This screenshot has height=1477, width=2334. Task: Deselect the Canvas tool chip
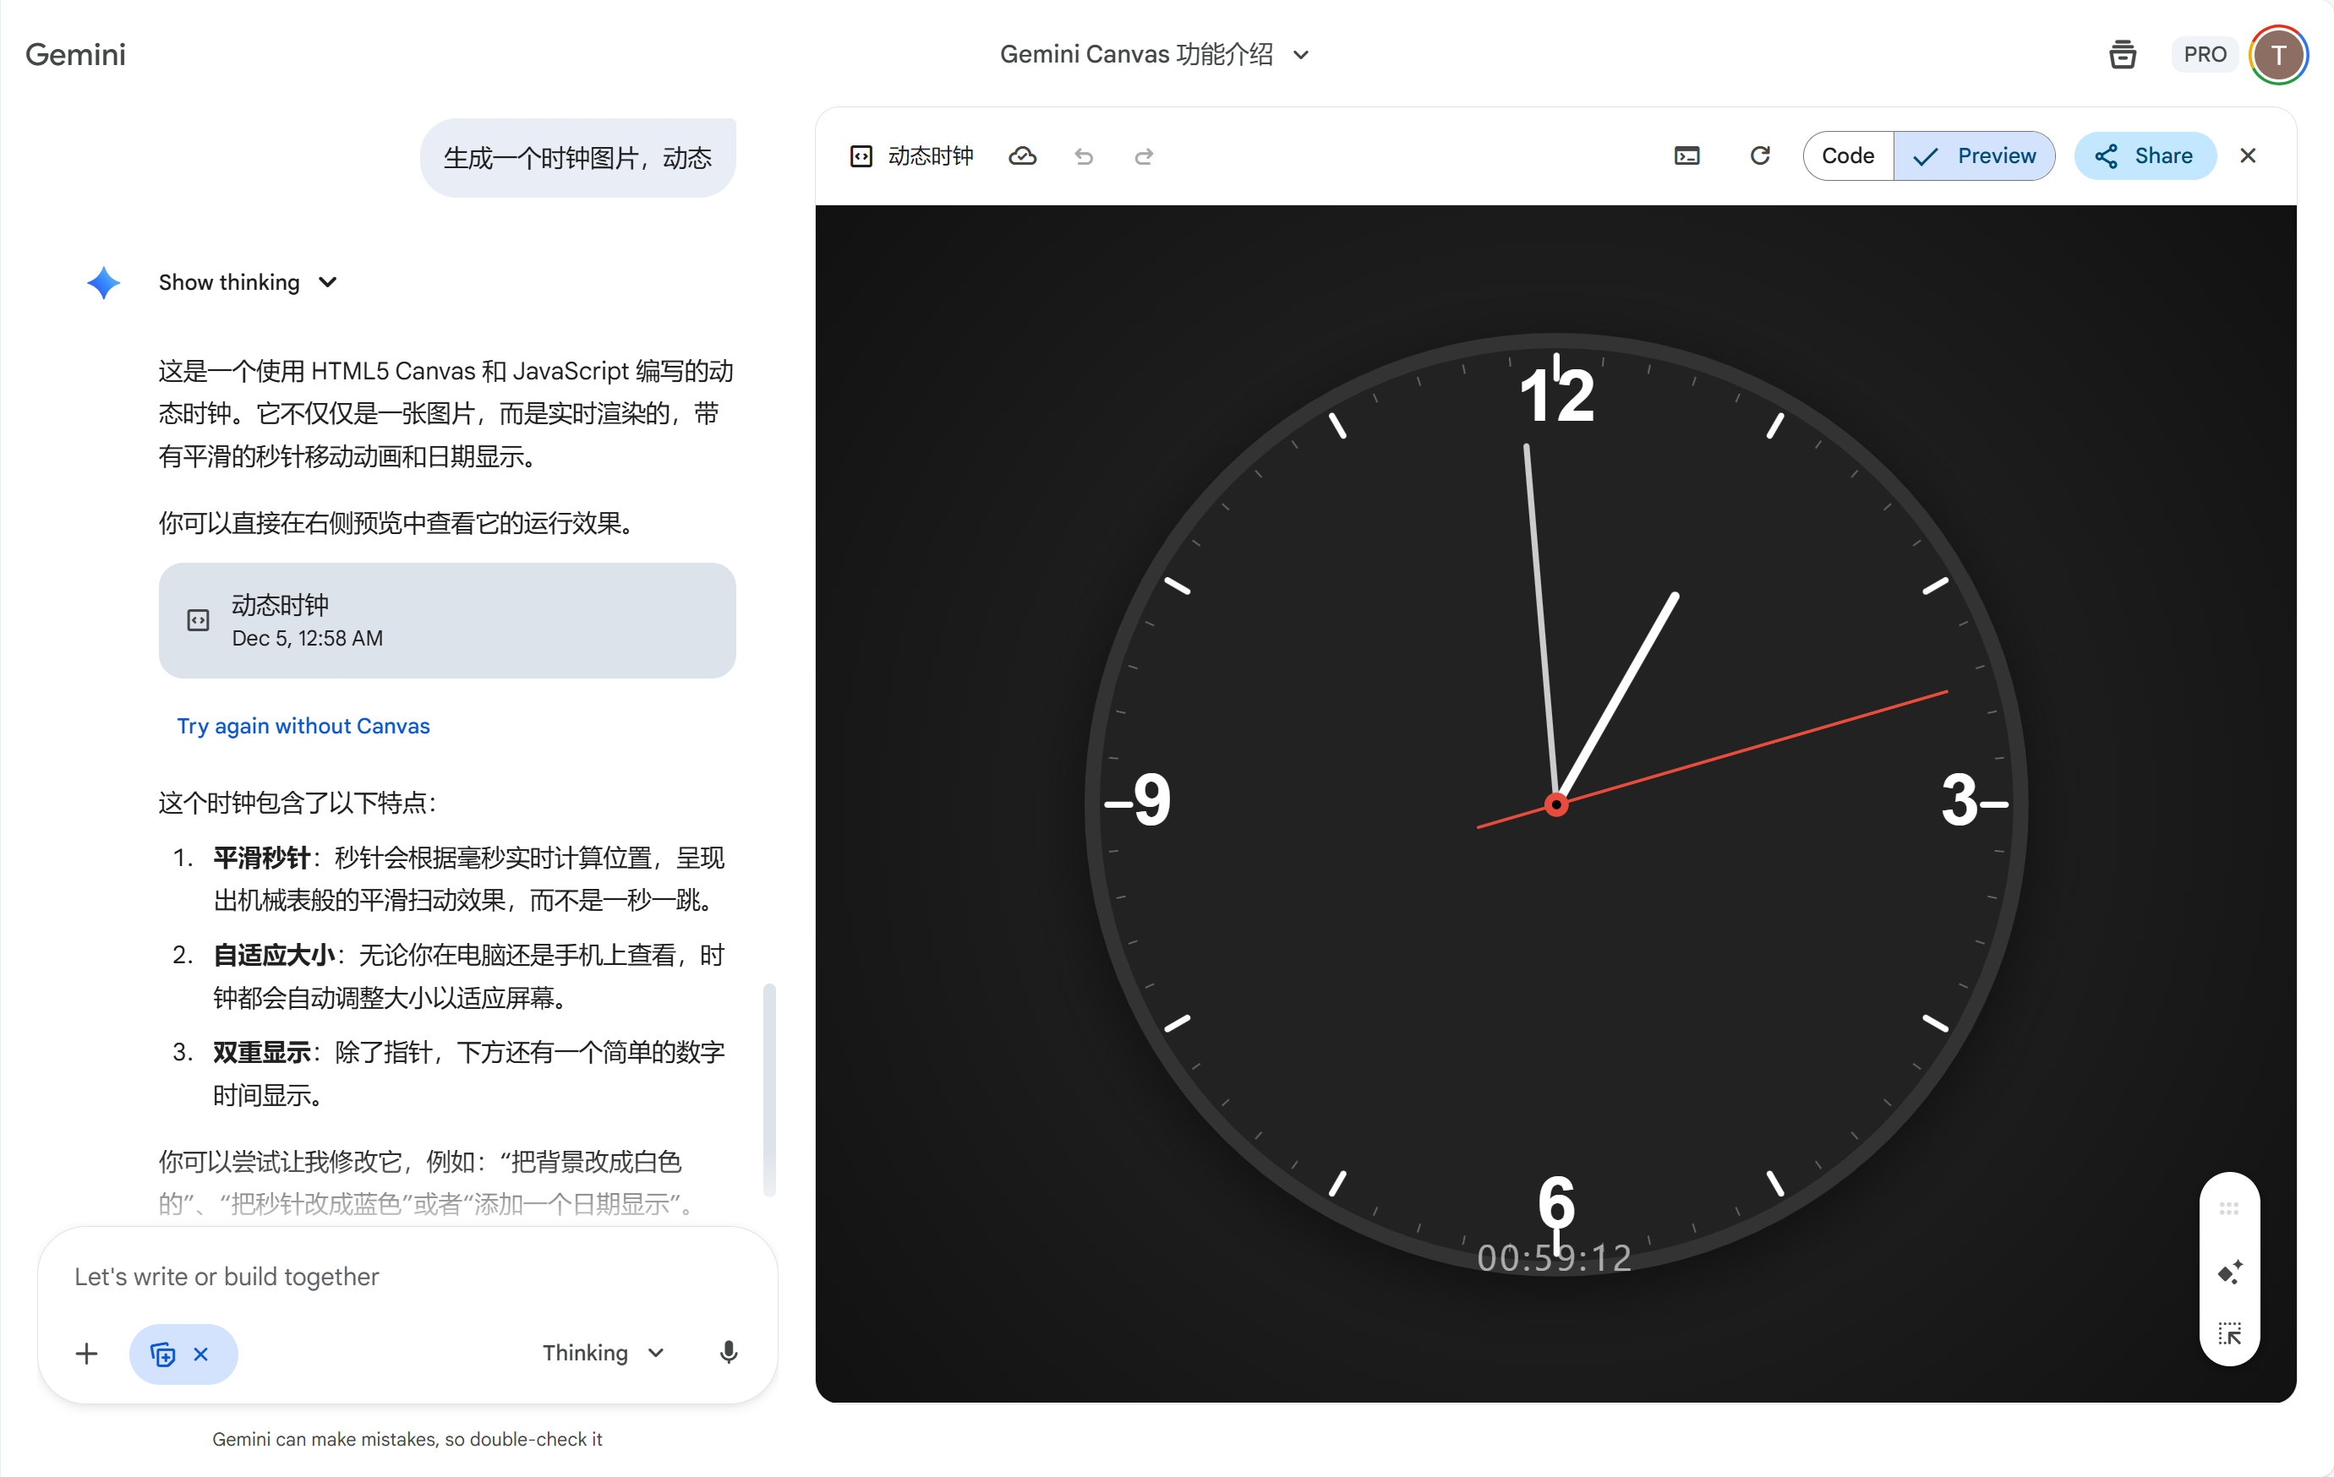coord(200,1354)
